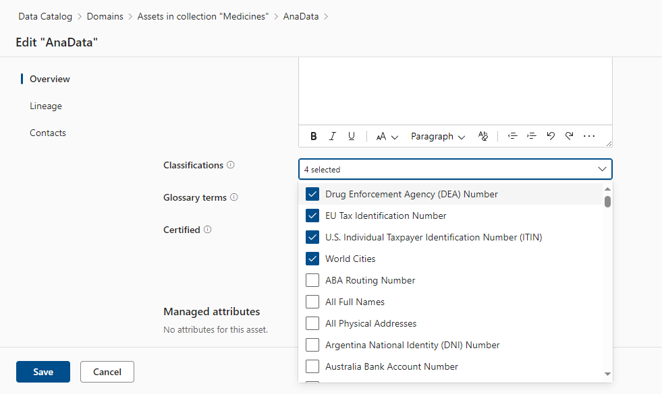Go to Data Catalog breadcrumb
The image size is (662, 394).
click(45, 16)
